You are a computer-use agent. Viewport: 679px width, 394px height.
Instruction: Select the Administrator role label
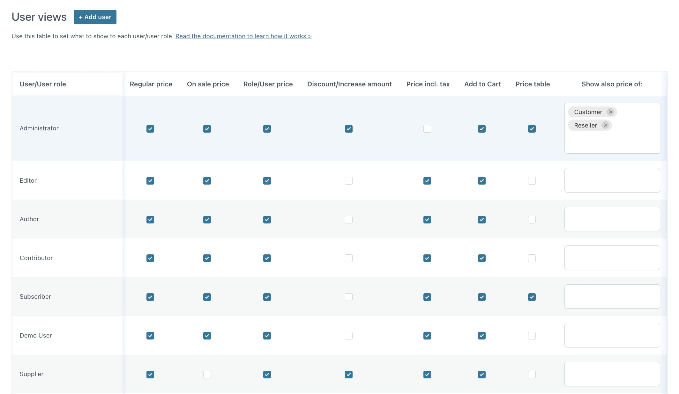point(39,128)
